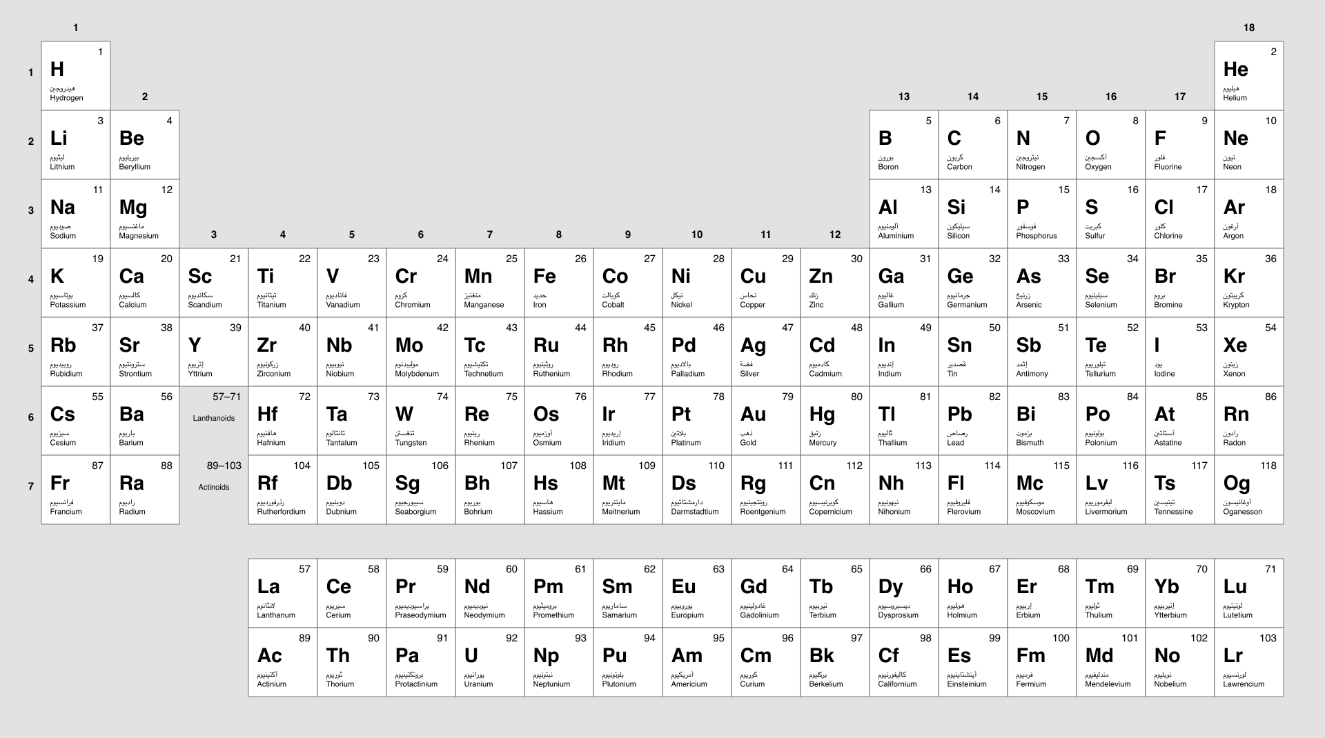Viewport: 1325px width, 738px height.
Task: Select the Zinc (Zn) cell
Action: (835, 283)
